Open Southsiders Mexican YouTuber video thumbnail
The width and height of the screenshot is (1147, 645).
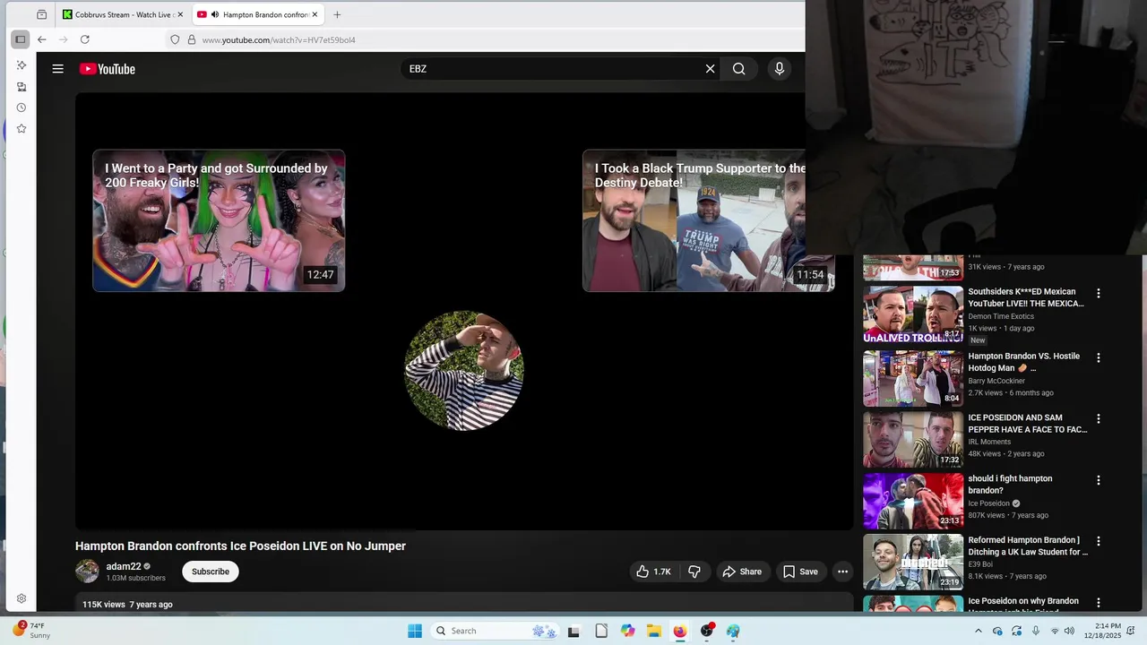click(x=913, y=314)
